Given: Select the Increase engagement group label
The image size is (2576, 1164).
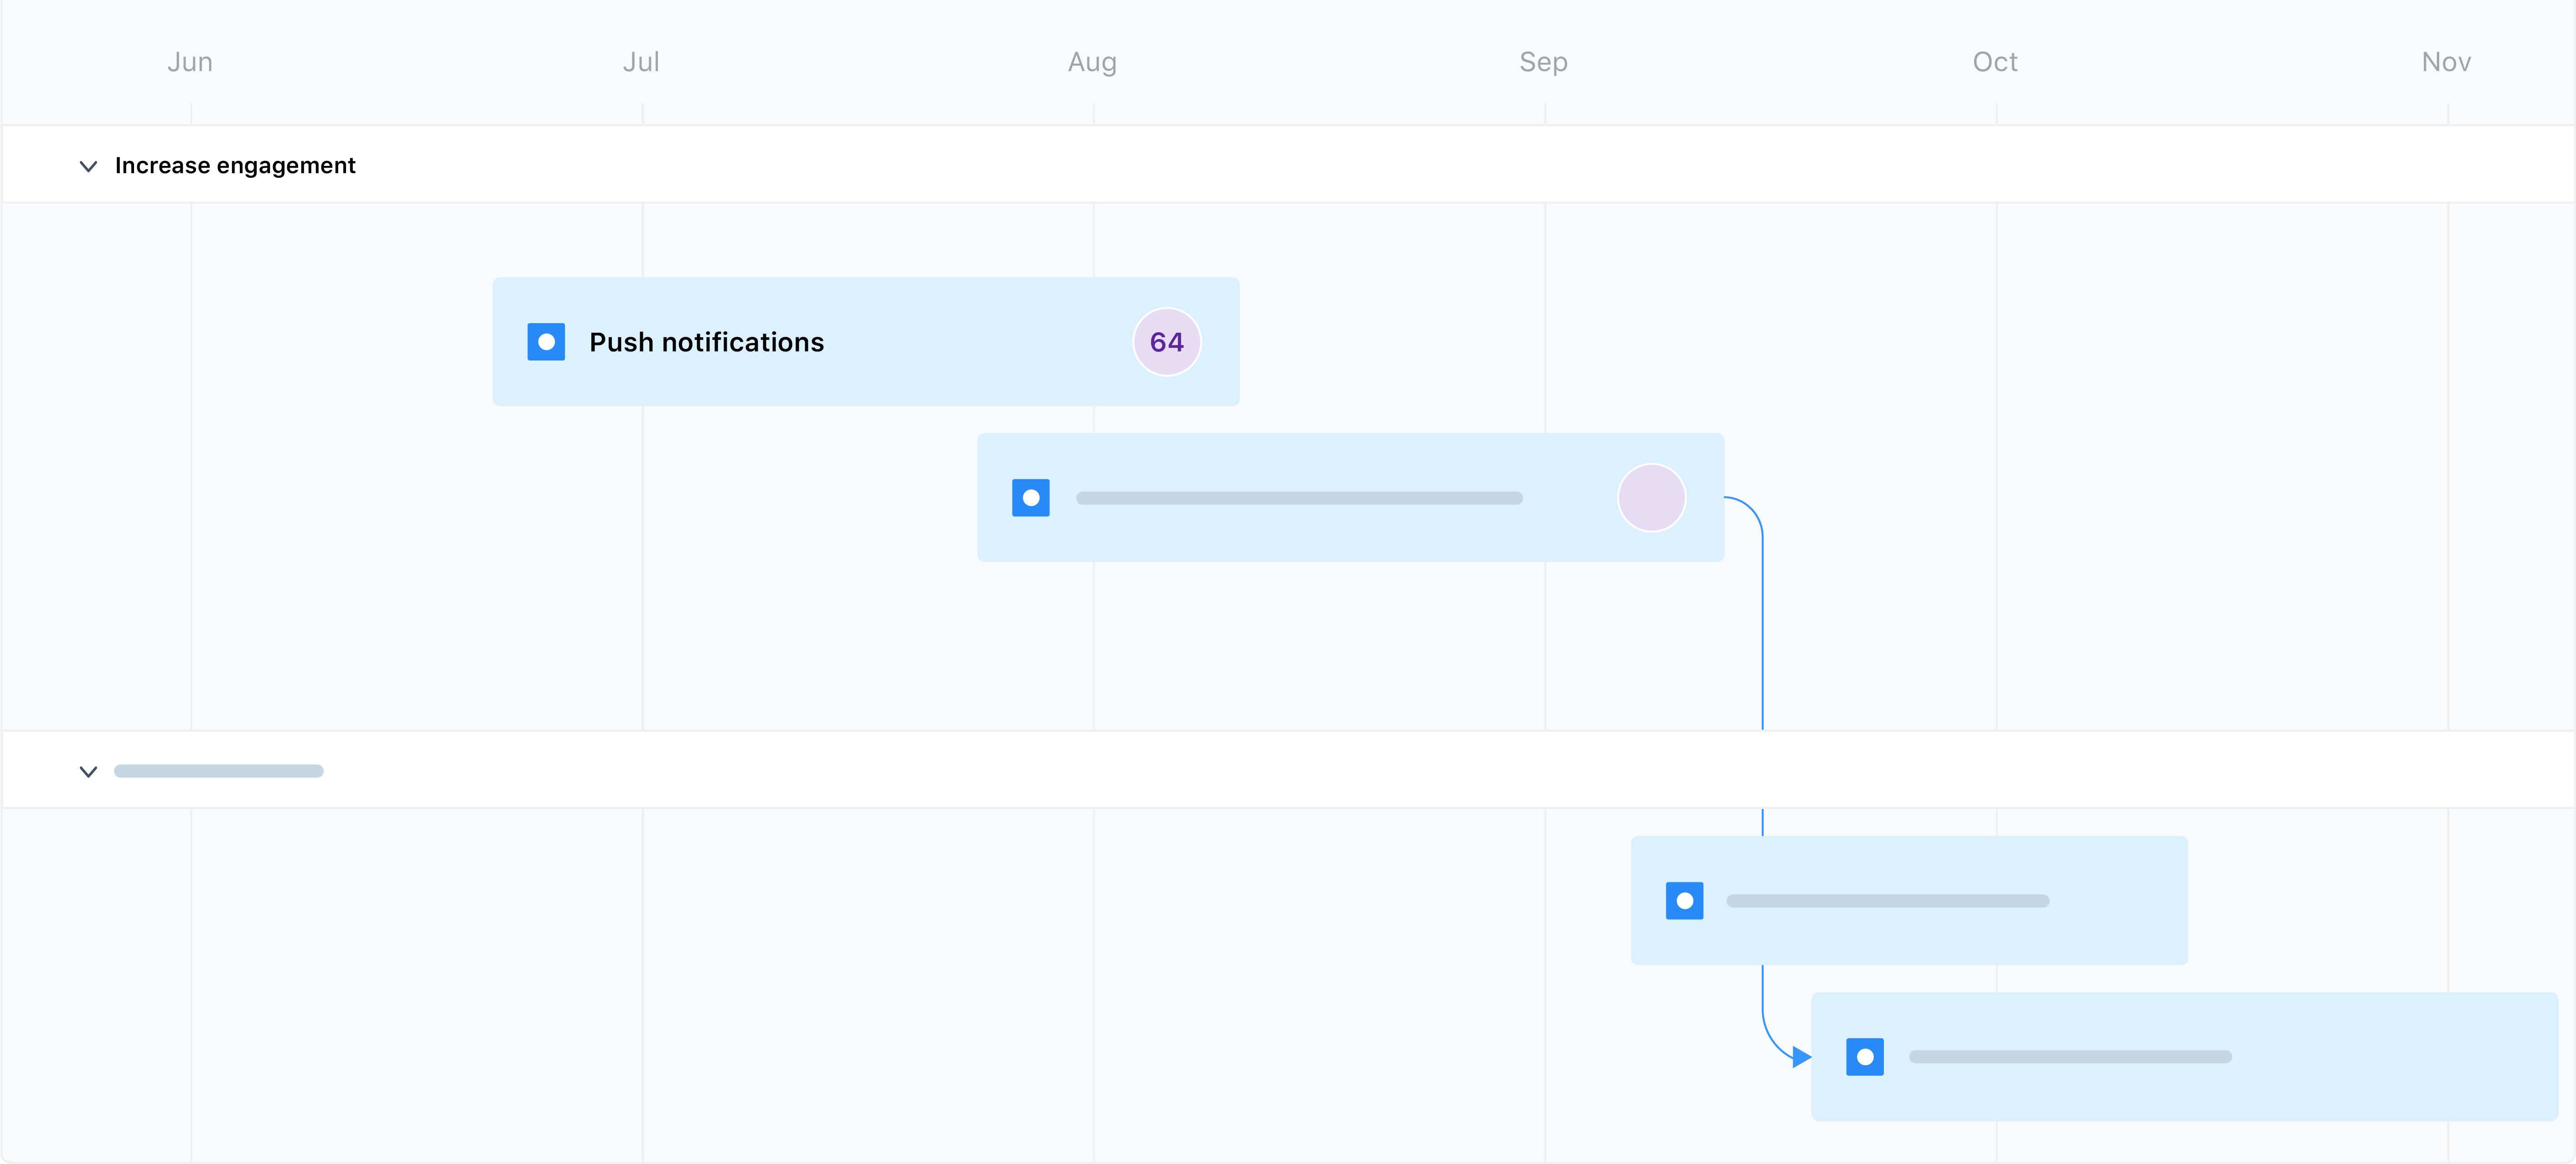Looking at the screenshot, I should point(236,166).
